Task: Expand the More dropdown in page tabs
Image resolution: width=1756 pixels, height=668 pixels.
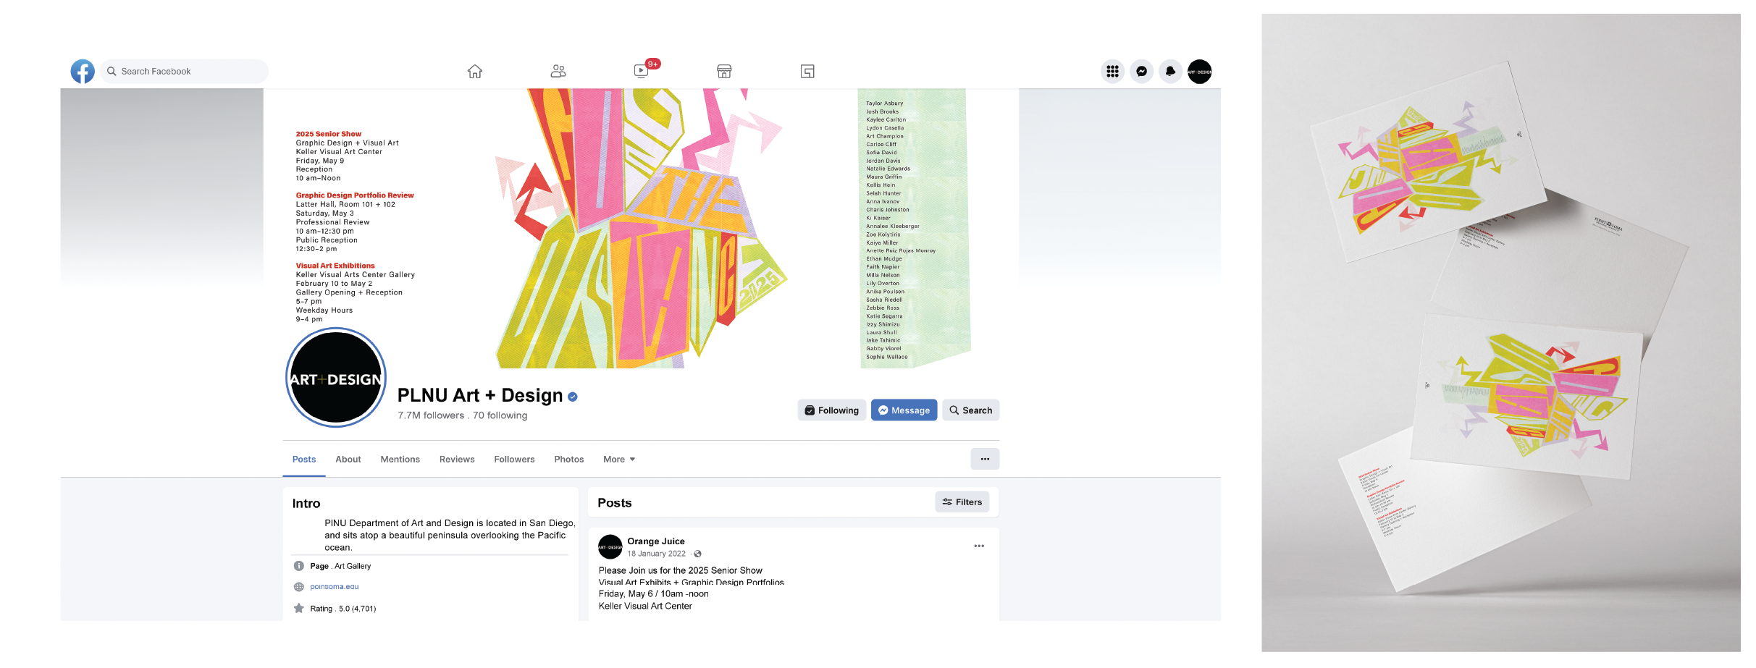Action: click(x=619, y=460)
